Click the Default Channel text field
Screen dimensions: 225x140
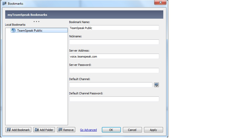[x=111, y=85]
